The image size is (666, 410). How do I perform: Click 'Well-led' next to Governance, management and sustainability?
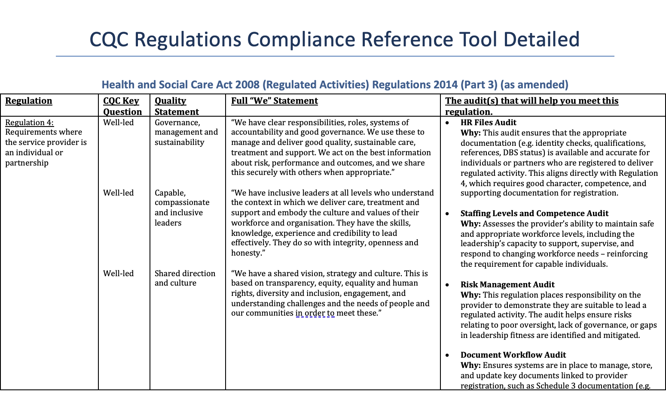point(118,123)
